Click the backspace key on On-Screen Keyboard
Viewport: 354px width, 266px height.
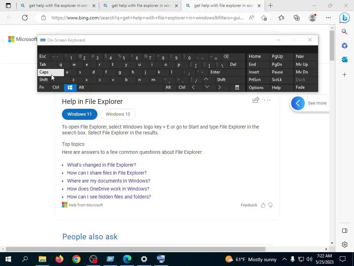pyautogui.click(x=234, y=56)
